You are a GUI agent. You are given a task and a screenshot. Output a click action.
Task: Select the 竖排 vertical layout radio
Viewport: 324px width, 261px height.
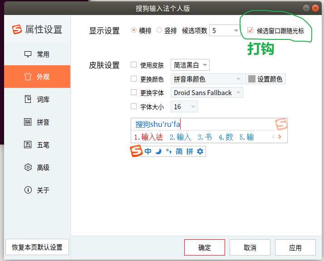159,30
